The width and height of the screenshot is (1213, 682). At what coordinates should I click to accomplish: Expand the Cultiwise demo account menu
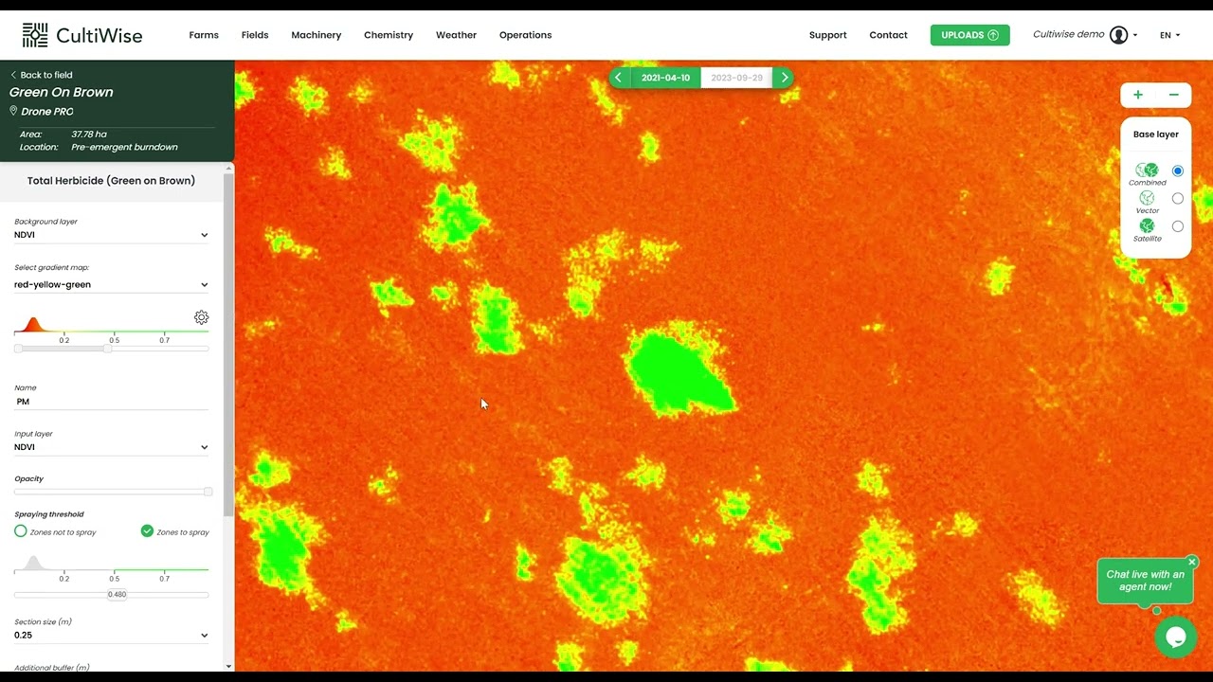(1085, 35)
